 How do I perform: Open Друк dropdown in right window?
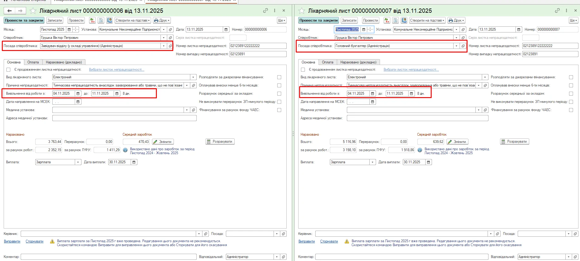click(x=456, y=20)
